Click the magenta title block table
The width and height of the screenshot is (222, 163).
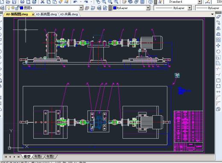(x=188, y=131)
